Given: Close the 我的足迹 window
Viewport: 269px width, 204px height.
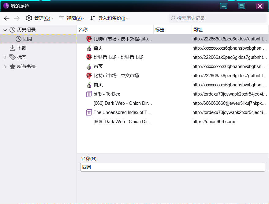Looking at the screenshot, I should (x=260, y=6).
